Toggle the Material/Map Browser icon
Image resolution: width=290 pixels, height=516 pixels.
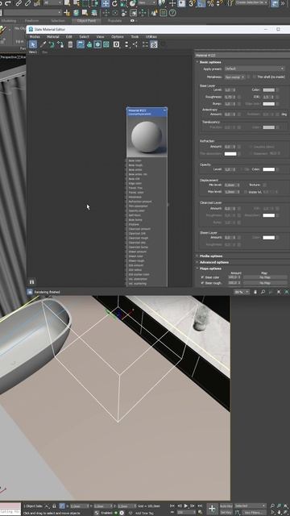click(x=145, y=44)
